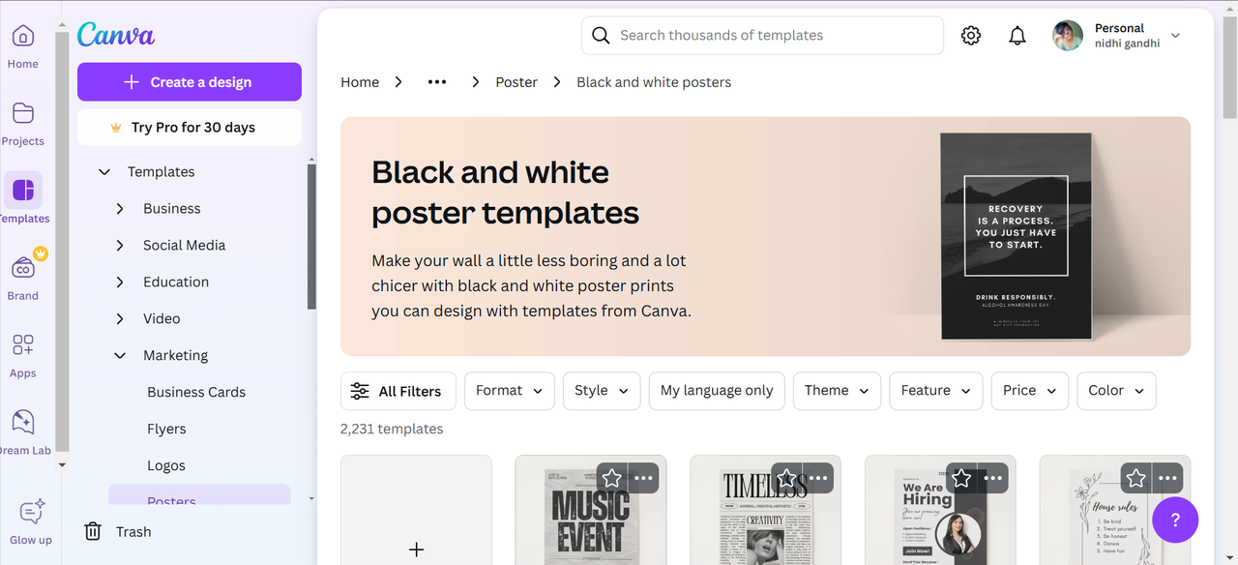The width and height of the screenshot is (1238, 565).
Task: Select Business Cards in the template list
Action: (196, 392)
